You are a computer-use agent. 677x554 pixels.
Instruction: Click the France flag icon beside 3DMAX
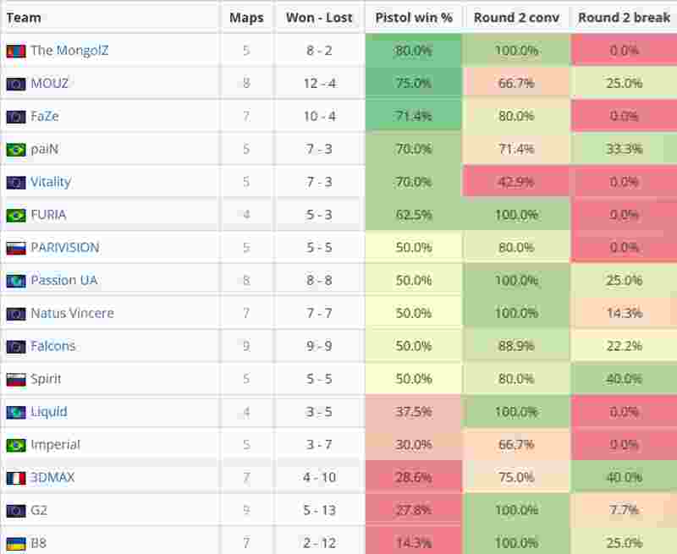click(15, 478)
